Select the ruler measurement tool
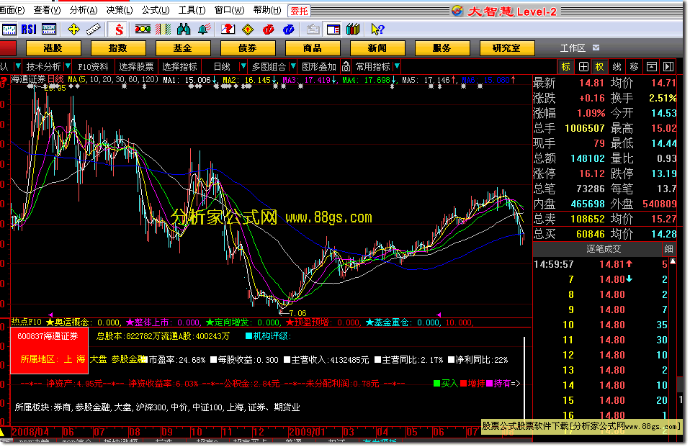 point(94,30)
